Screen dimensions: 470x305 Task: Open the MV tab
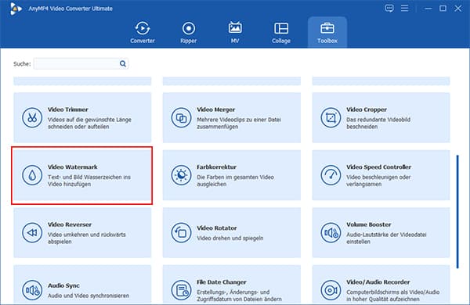tap(235, 32)
